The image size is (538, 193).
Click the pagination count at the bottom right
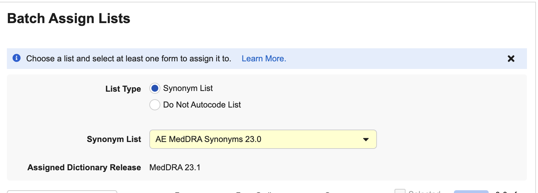point(507,192)
